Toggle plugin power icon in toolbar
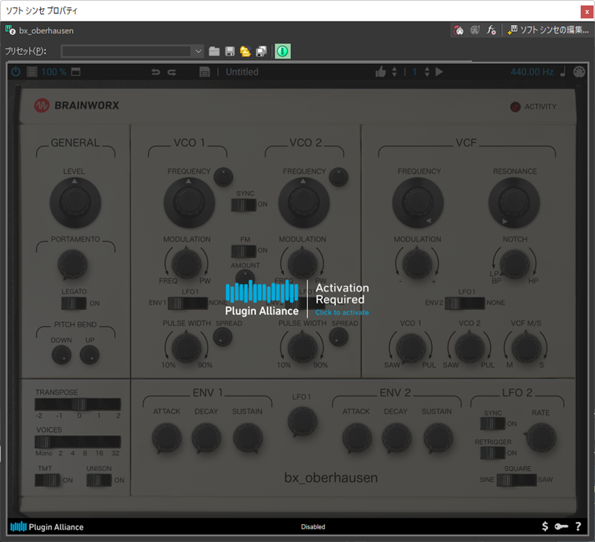 (16, 71)
